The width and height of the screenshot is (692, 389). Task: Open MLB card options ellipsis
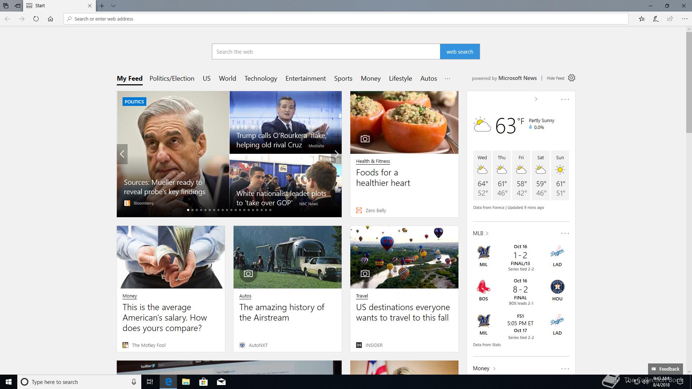[565, 233]
